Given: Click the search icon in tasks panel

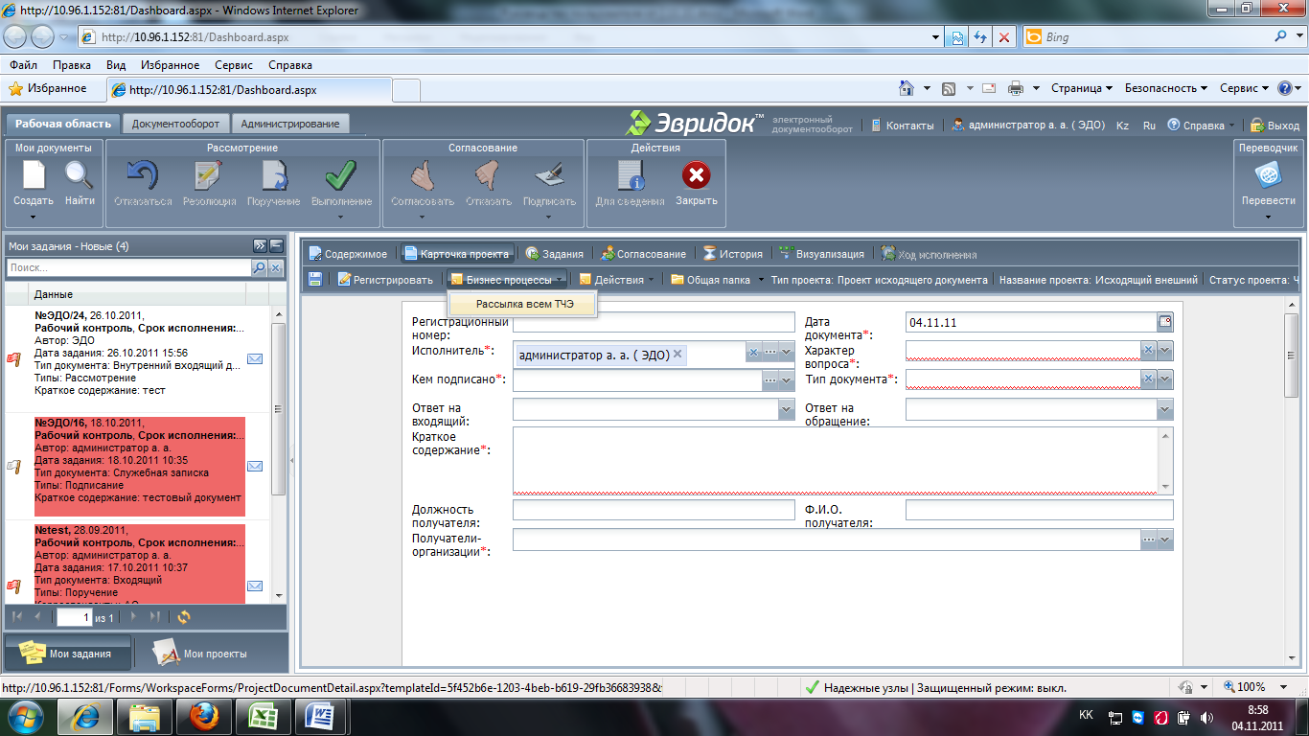Looking at the screenshot, I should [259, 268].
